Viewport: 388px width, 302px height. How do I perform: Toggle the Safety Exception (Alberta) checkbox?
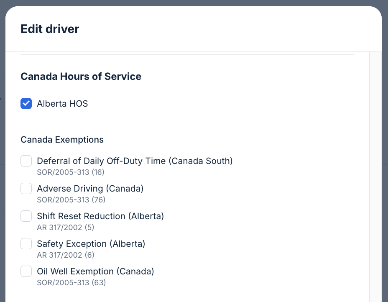[26, 243]
